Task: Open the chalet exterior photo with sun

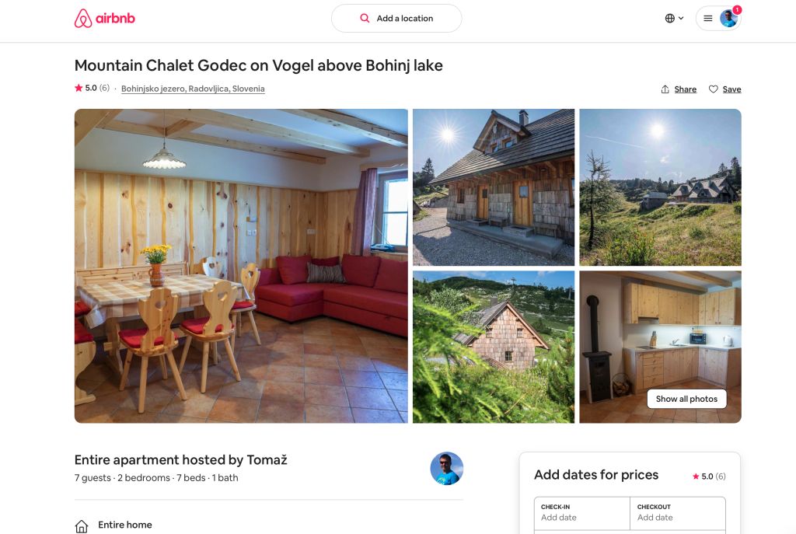Action: click(x=494, y=187)
